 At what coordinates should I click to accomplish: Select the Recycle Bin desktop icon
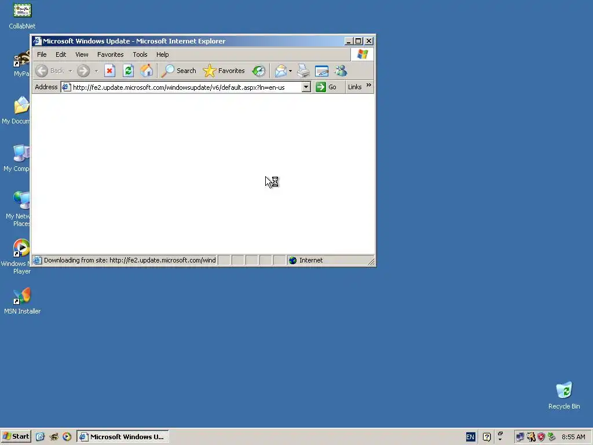pos(564,396)
